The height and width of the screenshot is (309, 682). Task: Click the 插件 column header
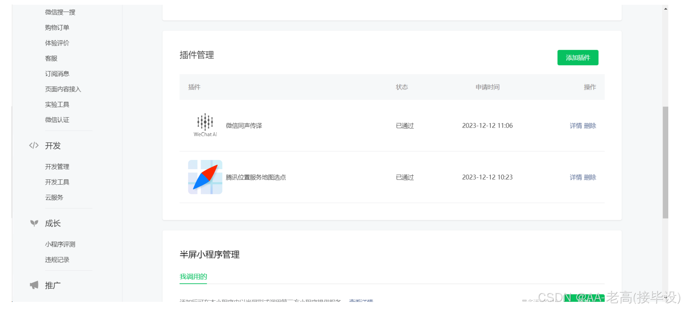[x=194, y=87]
